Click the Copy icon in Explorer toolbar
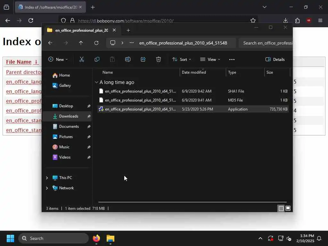328x246 pixels. [97, 59]
